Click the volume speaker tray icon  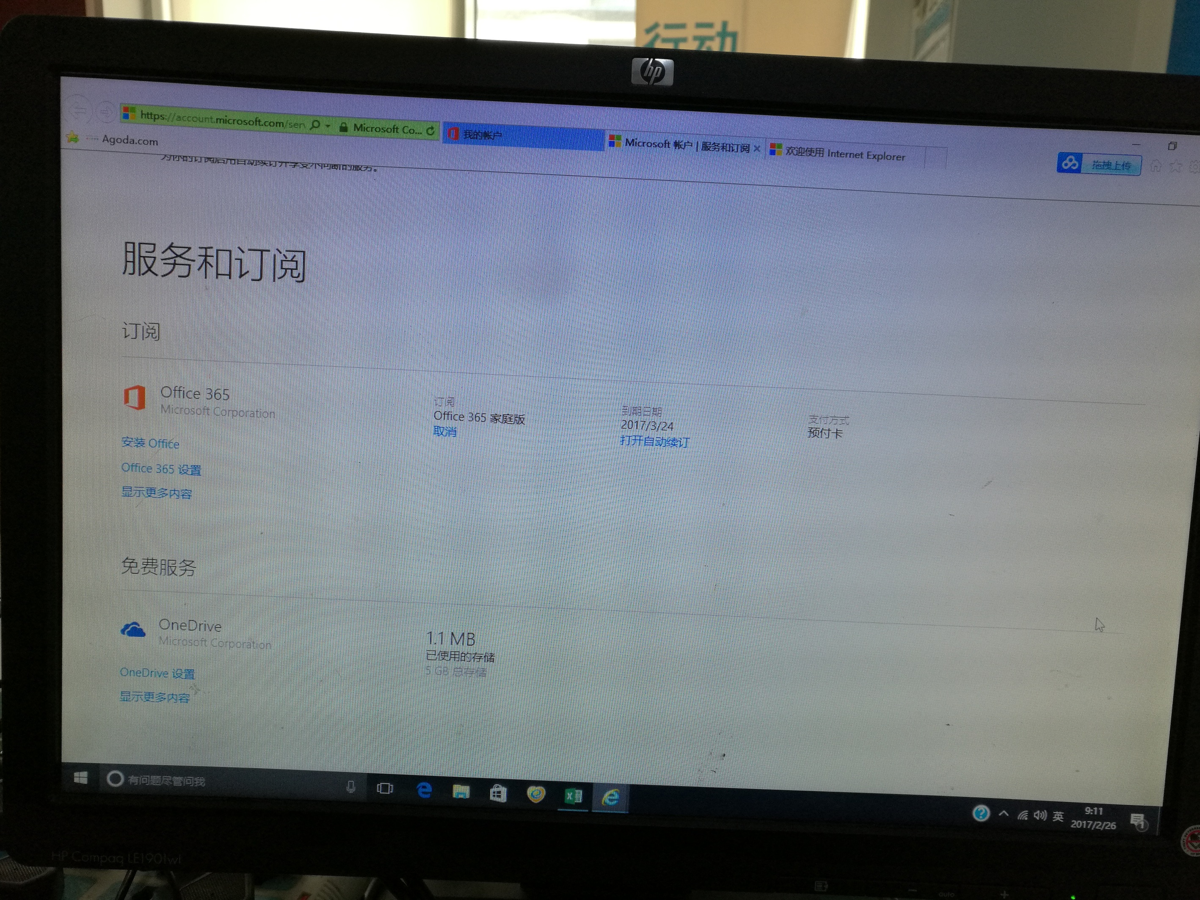tap(1040, 815)
